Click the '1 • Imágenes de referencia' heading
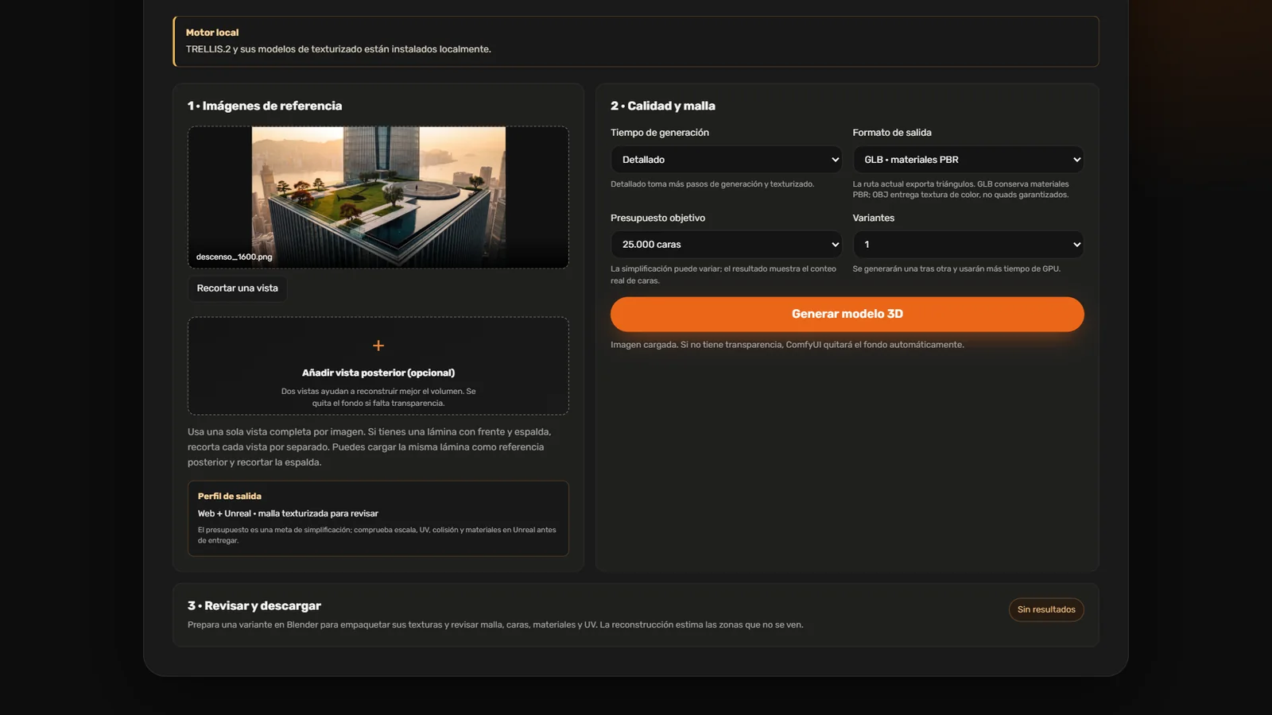The image size is (1272, 715). coord(265,106)
